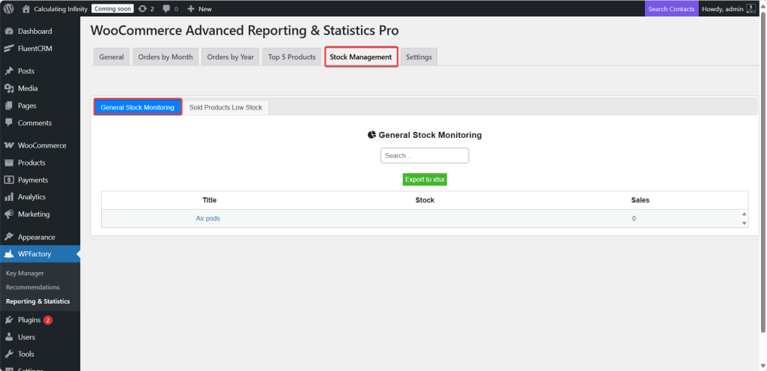
Task: Click the WPFactory sidebar icon
Action: 9,254
